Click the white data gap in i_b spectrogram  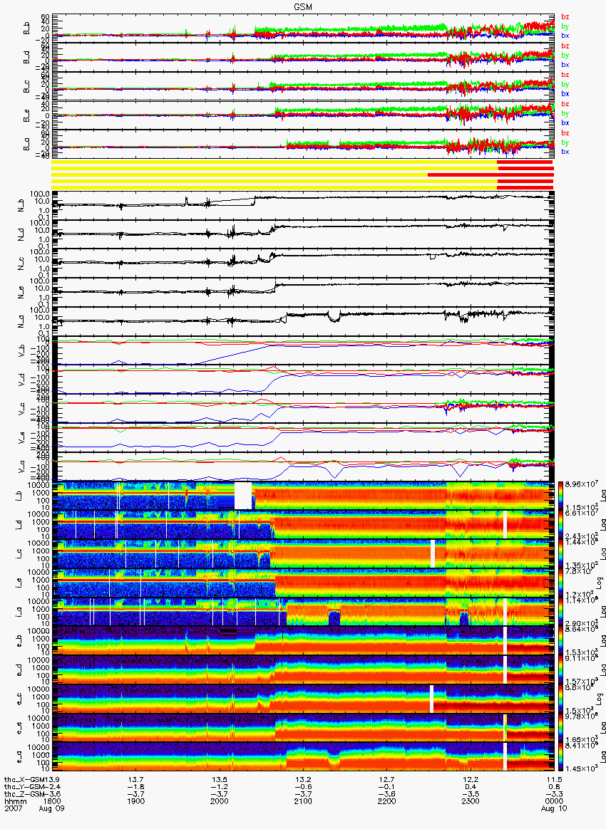tap(243, 496)
